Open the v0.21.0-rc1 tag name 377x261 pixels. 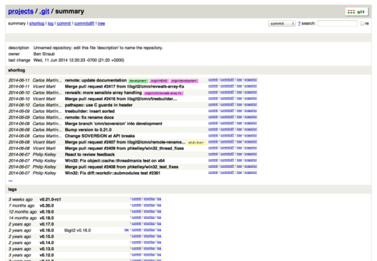pos(50,199)
